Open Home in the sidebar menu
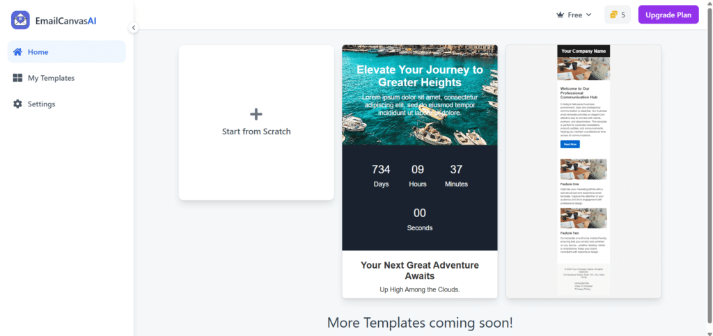 tap(67, 51)
